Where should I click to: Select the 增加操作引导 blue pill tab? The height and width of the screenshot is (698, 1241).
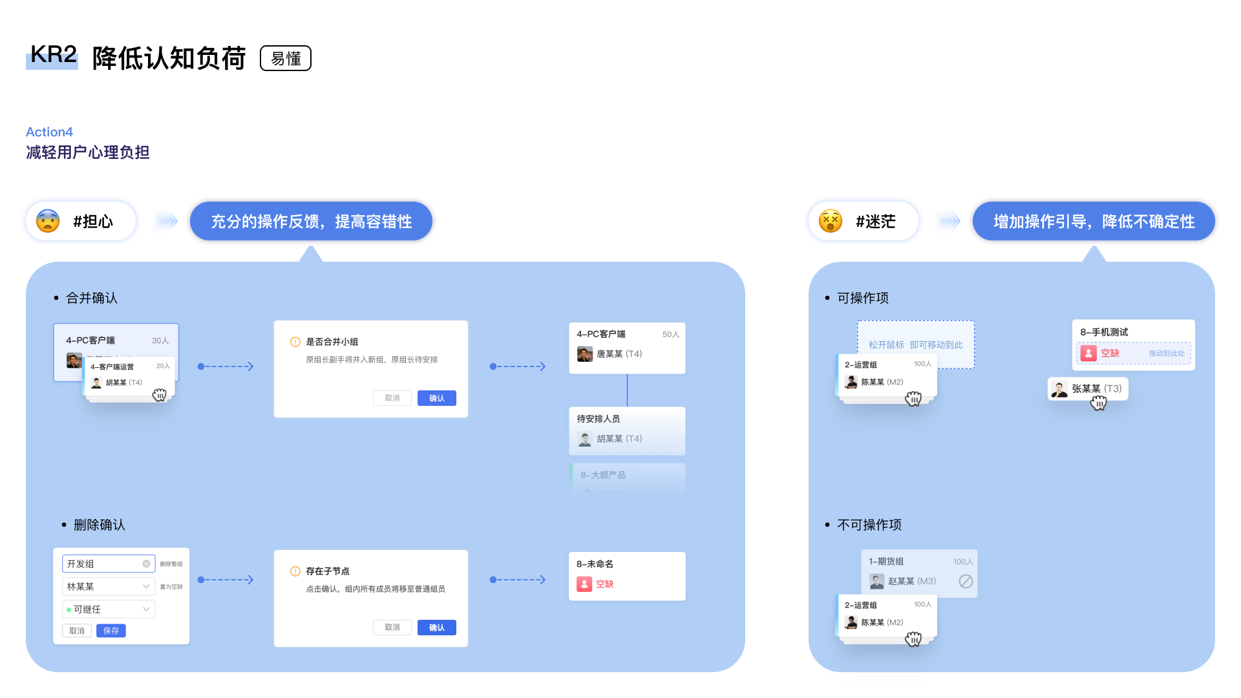point(1094,221)
